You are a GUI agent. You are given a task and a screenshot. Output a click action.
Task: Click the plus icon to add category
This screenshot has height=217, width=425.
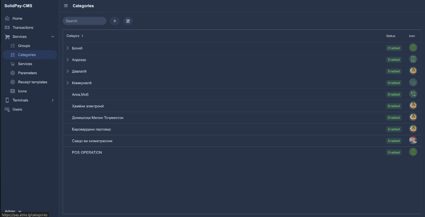[x=115, y=21]
